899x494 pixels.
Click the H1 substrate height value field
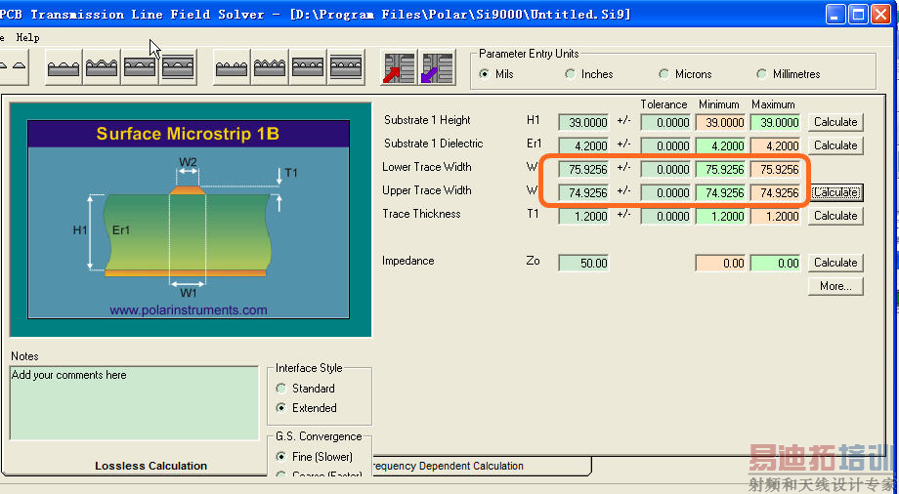583,123
